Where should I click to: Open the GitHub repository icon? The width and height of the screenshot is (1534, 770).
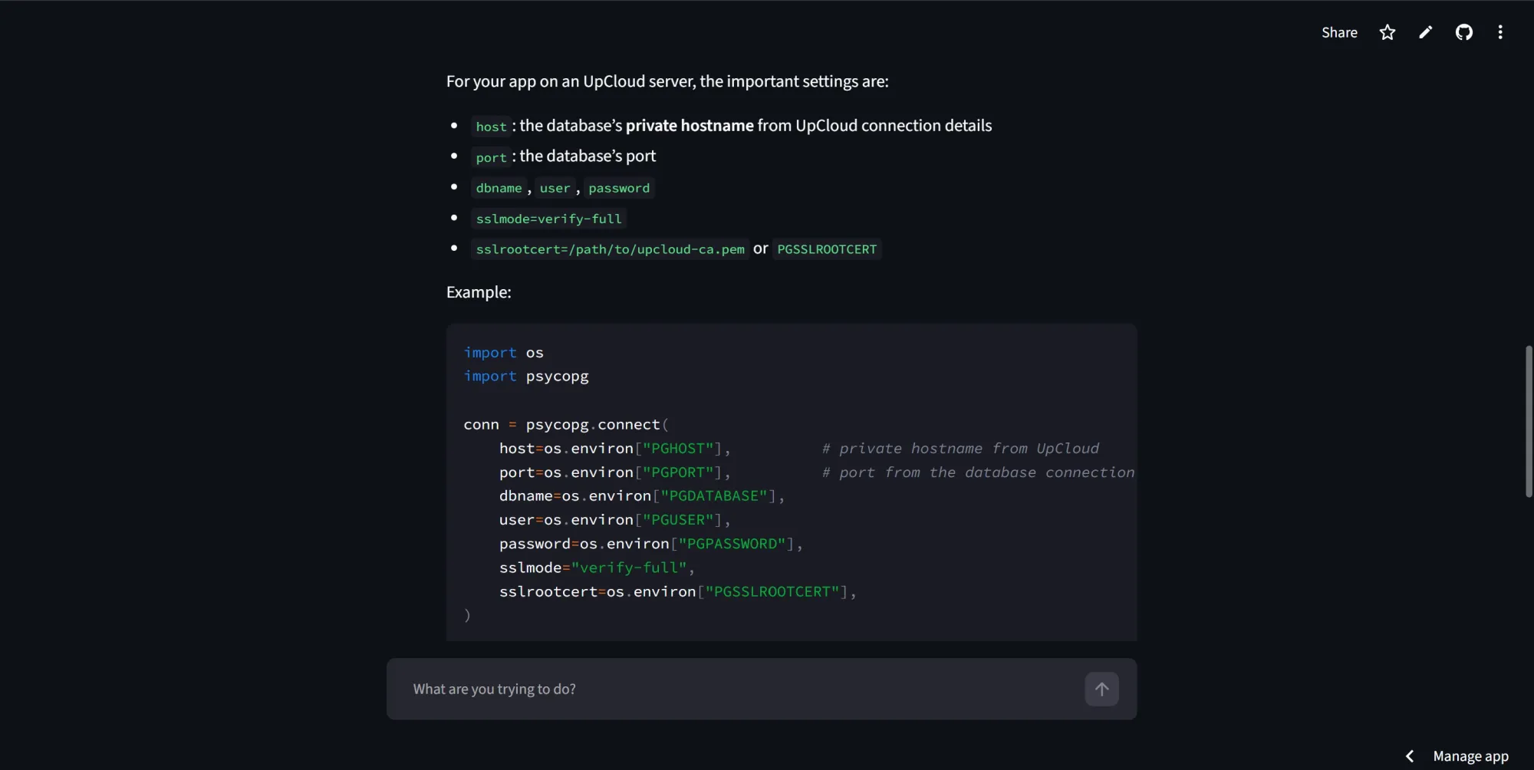1463,32
